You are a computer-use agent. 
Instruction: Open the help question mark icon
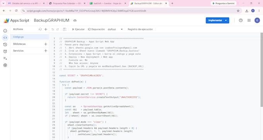point(241,21)
